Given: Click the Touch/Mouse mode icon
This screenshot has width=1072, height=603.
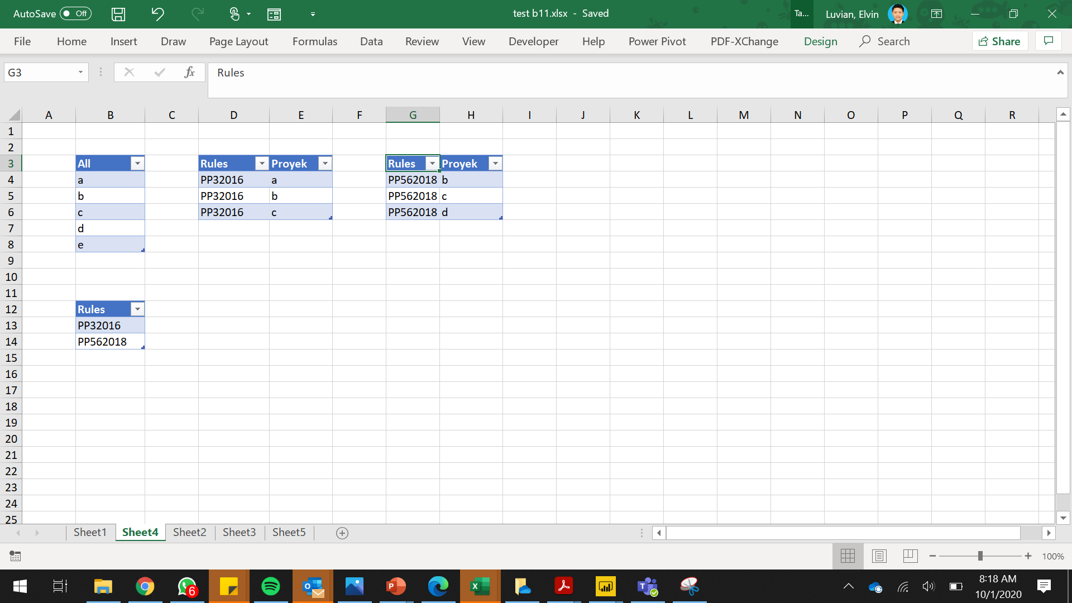Looking at the screenshot, I should [x=234, y=14].
